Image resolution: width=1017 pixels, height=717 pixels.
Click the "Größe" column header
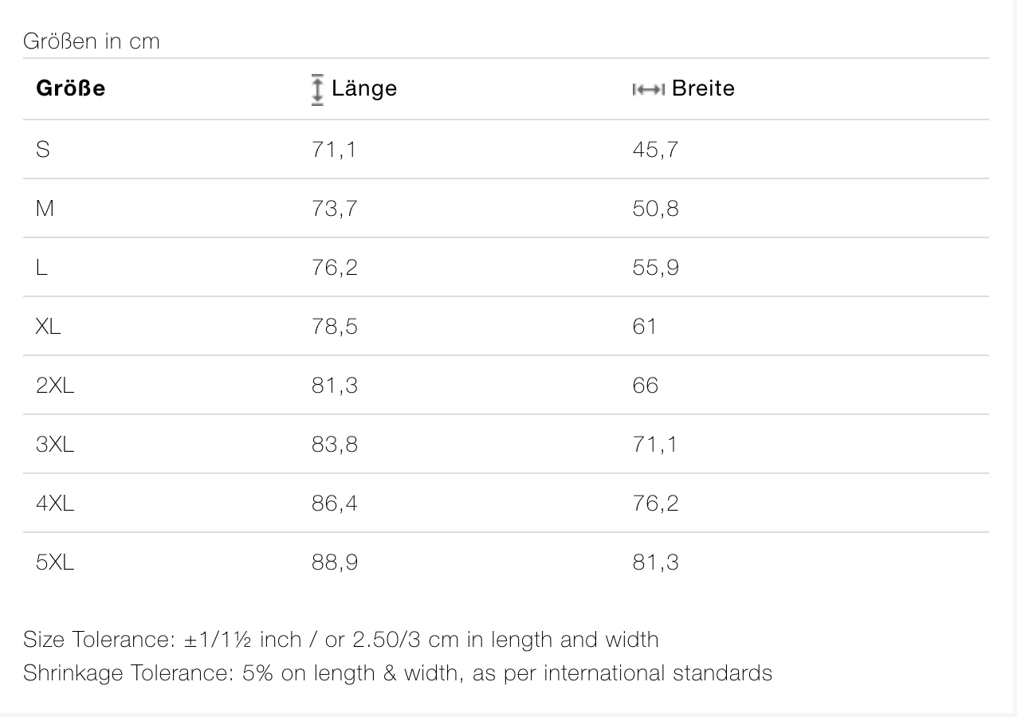coord(70,88)
